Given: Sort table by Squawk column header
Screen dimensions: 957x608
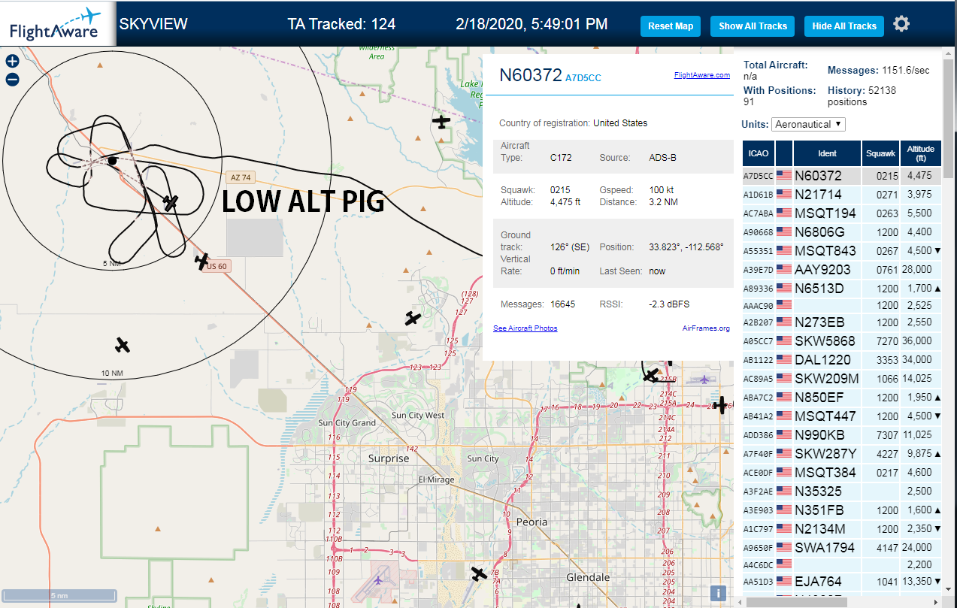Looking at the screenshot, I should 880,153.
